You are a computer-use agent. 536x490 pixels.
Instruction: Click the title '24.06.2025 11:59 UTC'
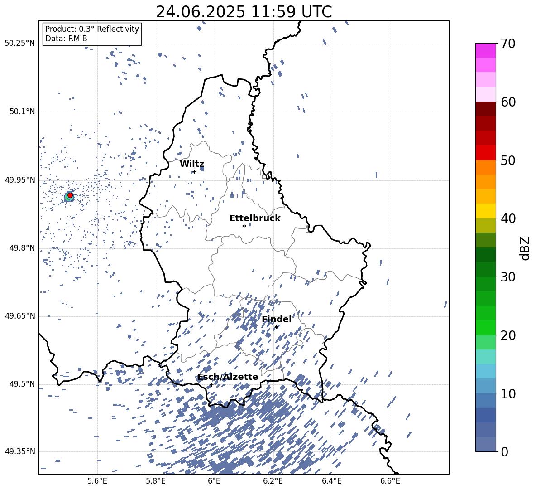pos(244,12)
